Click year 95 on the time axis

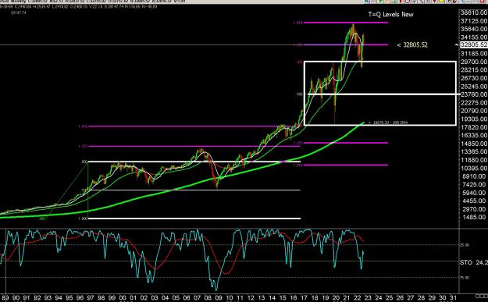tap(69, 297)
